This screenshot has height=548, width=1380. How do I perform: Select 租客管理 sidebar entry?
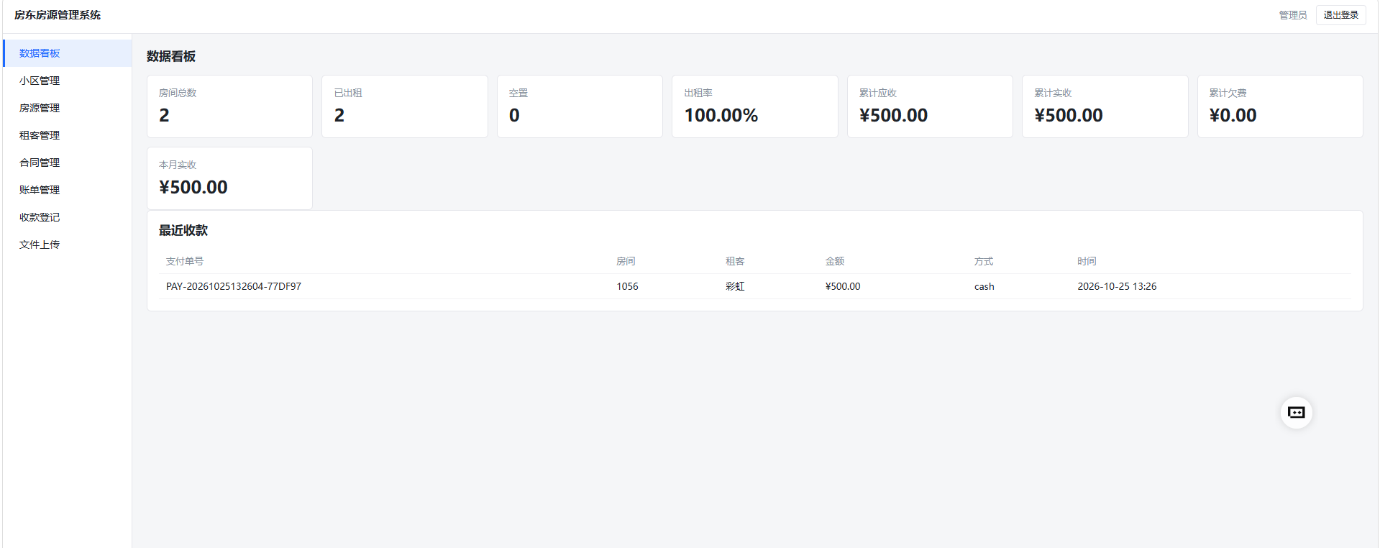[68, 135]
